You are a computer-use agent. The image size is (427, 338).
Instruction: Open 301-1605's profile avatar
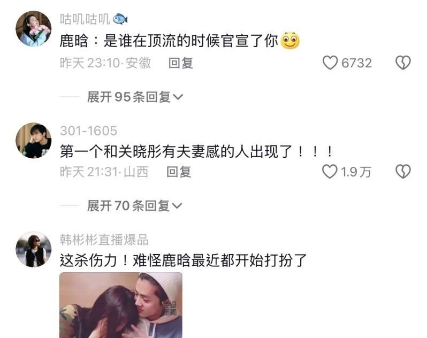click(x=34, y=141)
